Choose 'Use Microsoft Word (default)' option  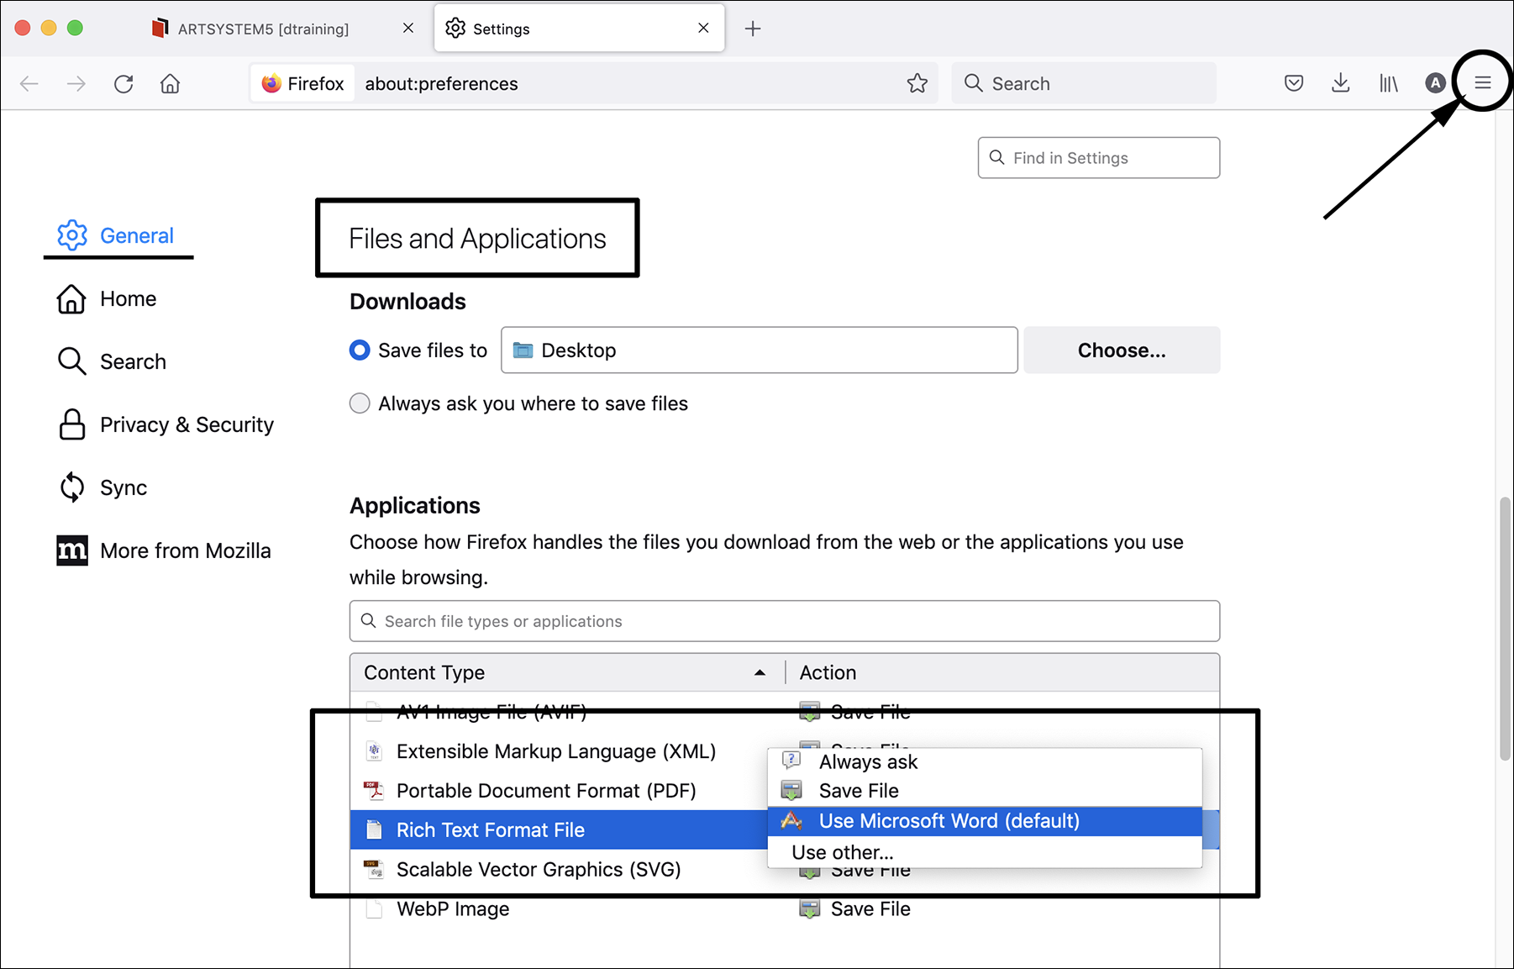click(x=949, y=821)
